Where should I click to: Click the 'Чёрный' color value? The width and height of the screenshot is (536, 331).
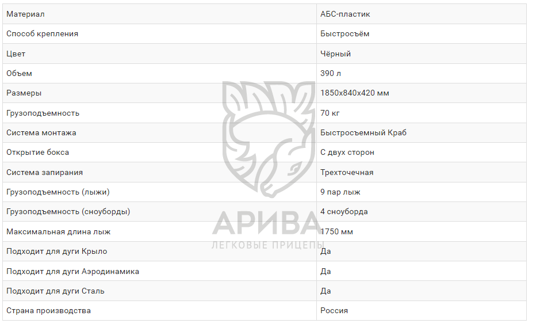tap(335, 54)
